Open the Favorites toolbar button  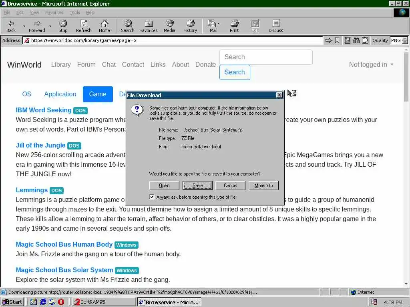148,26
